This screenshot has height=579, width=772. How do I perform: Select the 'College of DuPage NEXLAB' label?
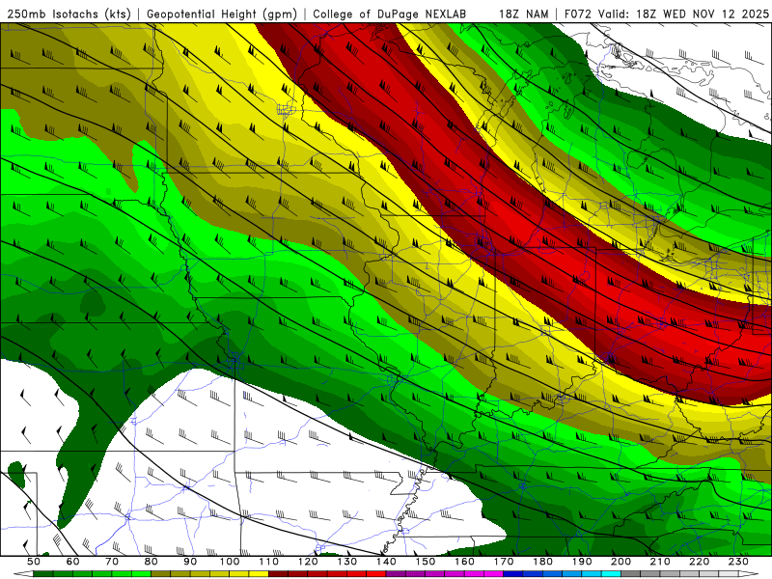click(389, 14)
